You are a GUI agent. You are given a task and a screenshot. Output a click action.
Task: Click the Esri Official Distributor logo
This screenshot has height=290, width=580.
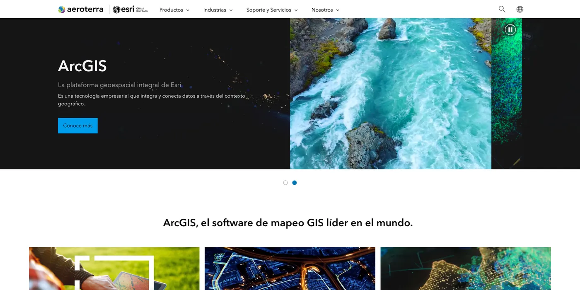click(x=130, y=10)
